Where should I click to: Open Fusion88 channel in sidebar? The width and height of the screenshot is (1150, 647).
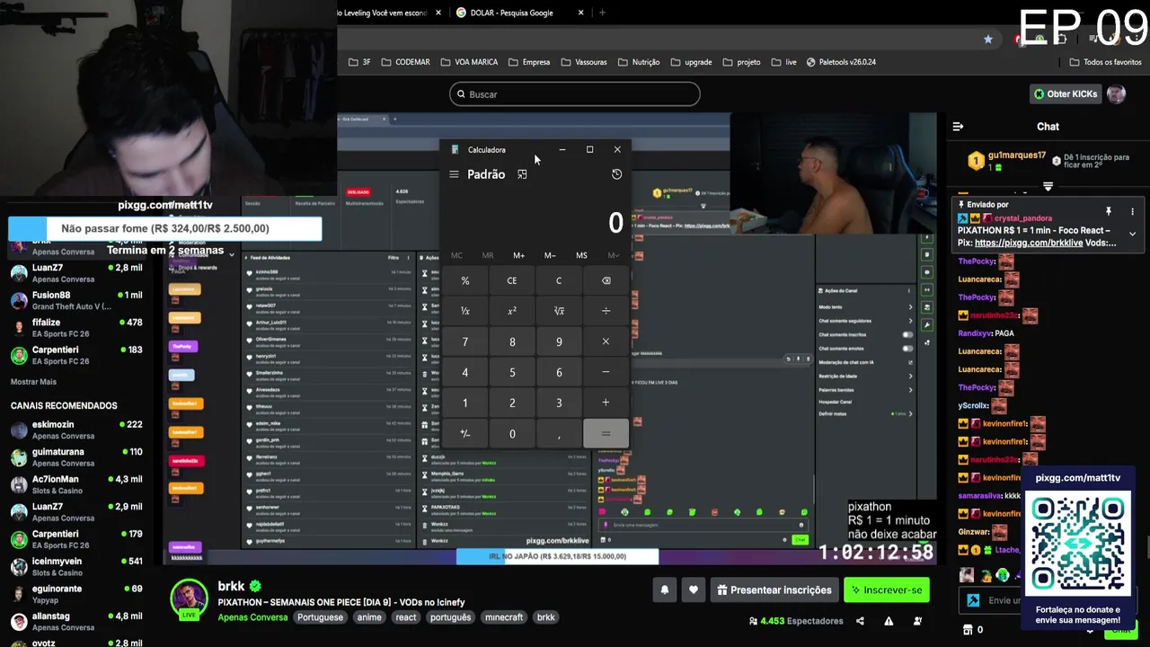[x=76, y=300]
